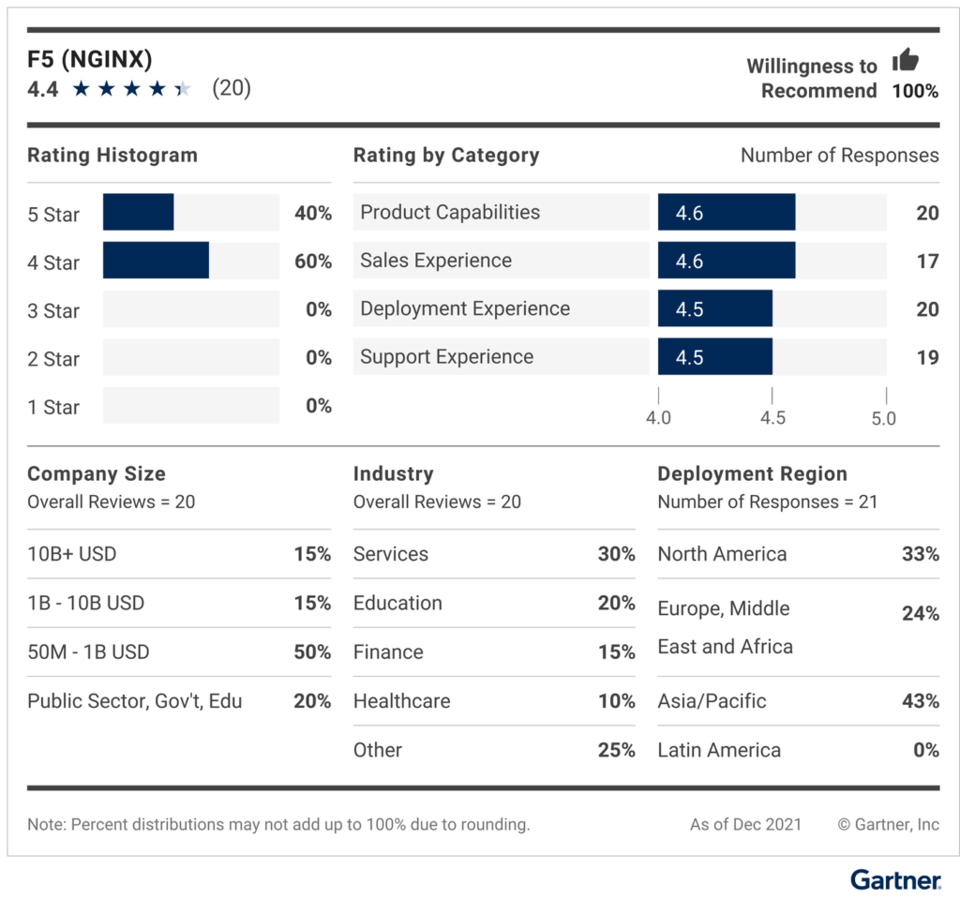Click the © Gartner, Inc copyright text
This screenshot has width=960, height=899.
point(889,824)
